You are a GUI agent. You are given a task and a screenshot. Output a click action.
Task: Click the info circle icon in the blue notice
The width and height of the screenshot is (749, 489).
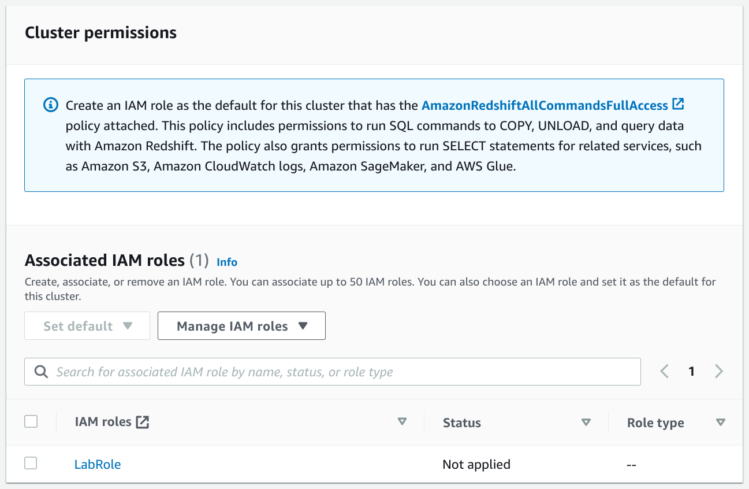[x=51, y=105]
